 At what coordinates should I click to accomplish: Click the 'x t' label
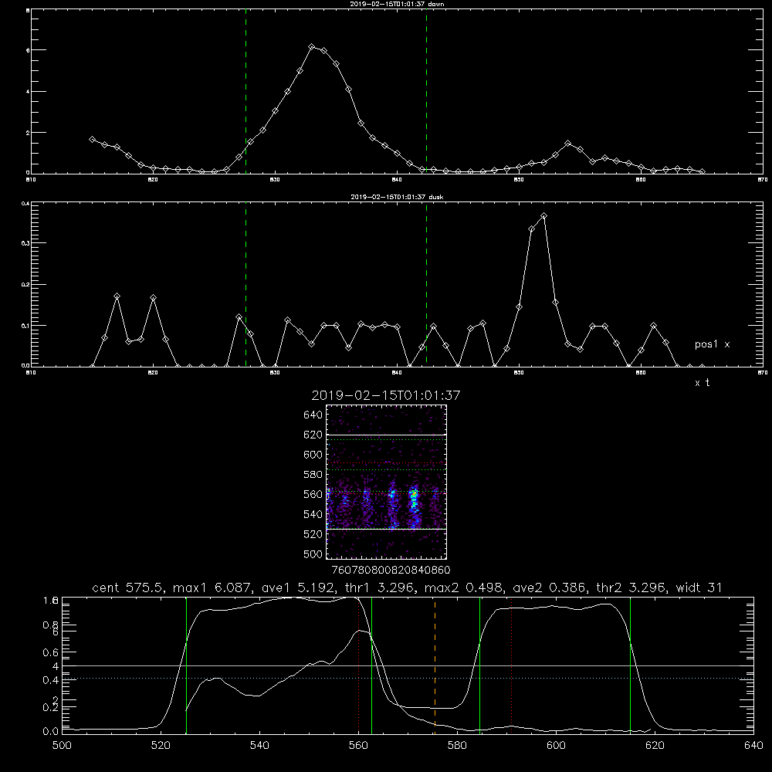[702, 383]
